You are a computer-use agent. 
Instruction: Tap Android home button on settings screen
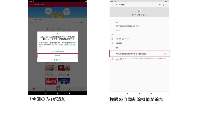(x=139, y=93)
